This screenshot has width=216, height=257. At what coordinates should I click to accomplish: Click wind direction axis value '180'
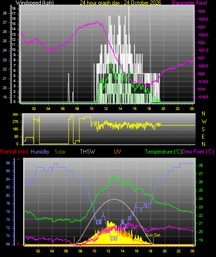point(15,129)
